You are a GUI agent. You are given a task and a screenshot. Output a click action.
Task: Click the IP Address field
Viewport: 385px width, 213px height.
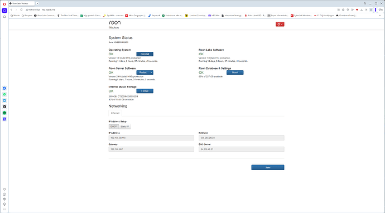coord(151,138)
